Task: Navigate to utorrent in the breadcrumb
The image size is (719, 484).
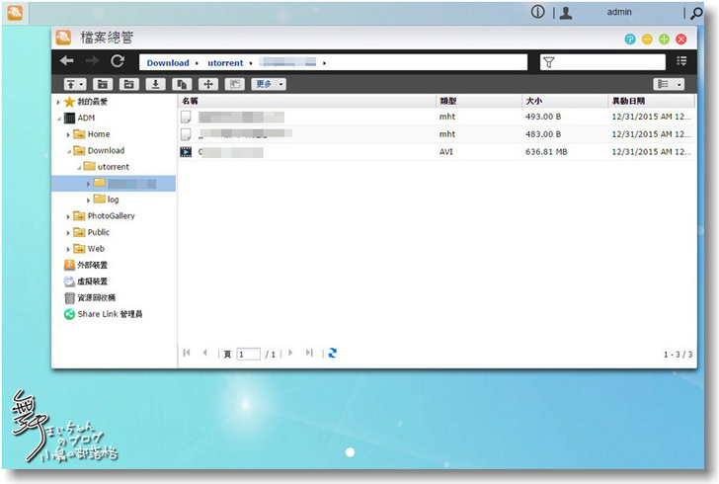Action: (x=225, y=63)
